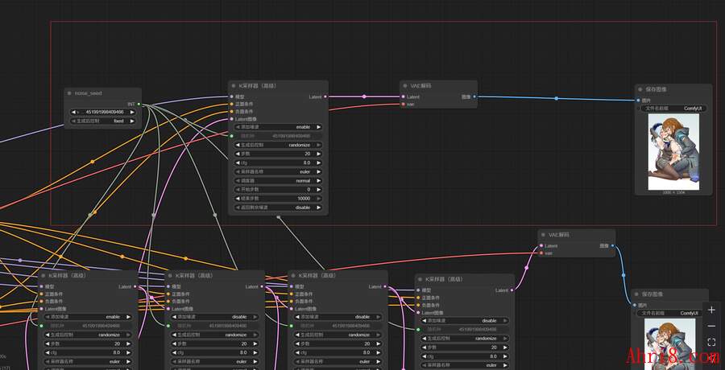
Task: Click the blue 图像 output port on top VAE解码
Action: point(474,97)
